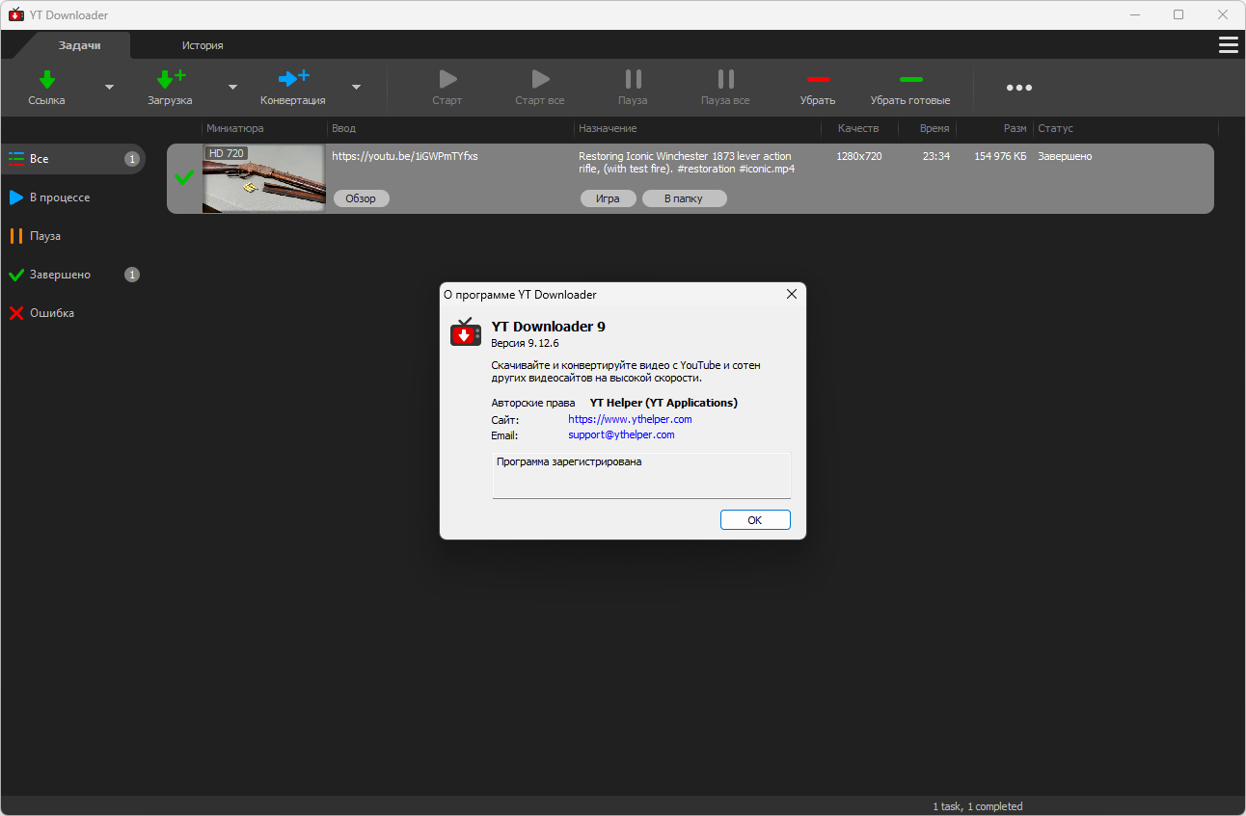
Task: Click the Старт play icon
Action: (447, 79)
